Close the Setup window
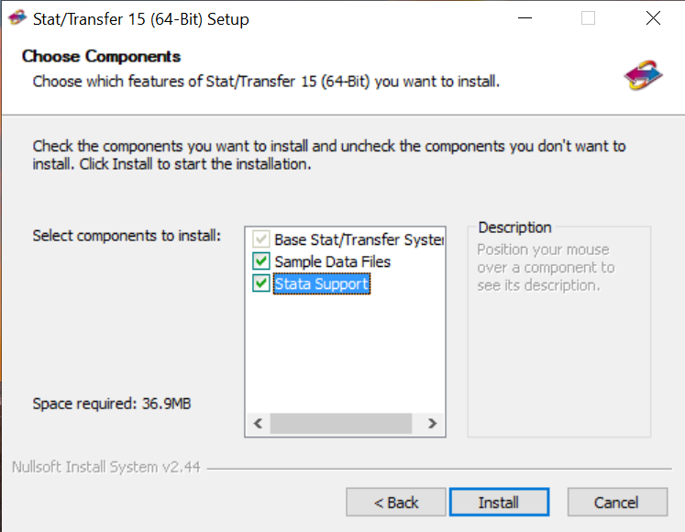This screenshot has width=685, height=532. click(653, 18)
